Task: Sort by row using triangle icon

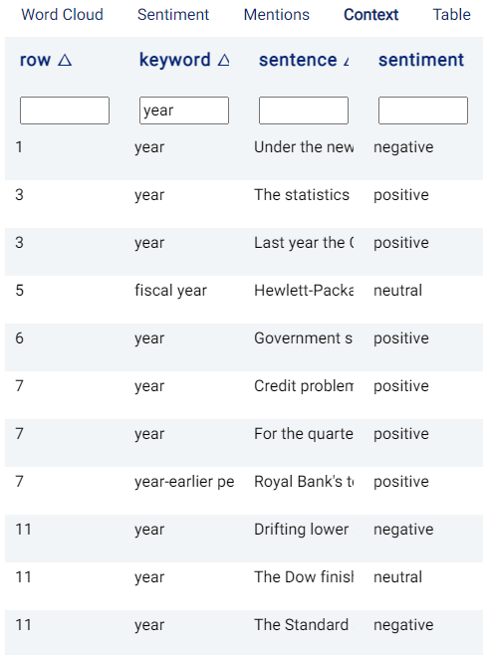Action: pos(65,61)
